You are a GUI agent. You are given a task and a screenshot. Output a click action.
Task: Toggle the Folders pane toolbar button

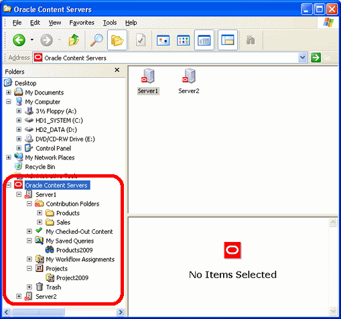tap(117, 40)
